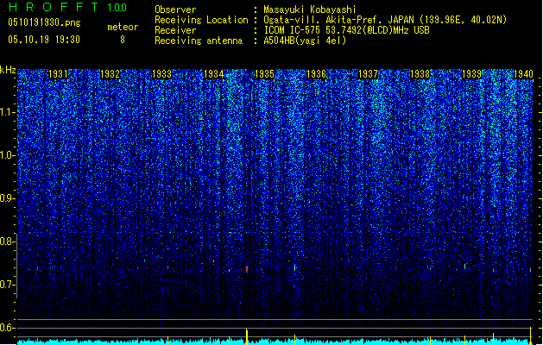Select the file name 0510191930.png
The width and height of the screenshot is (543, 345).
click(44, 22)
